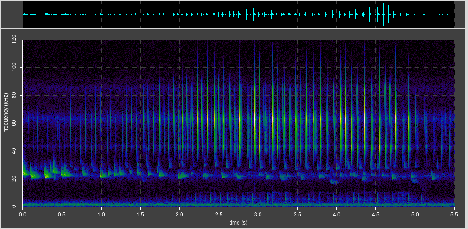Click the gray margin right of the waveform
The image size is (468, 229).
461,14
